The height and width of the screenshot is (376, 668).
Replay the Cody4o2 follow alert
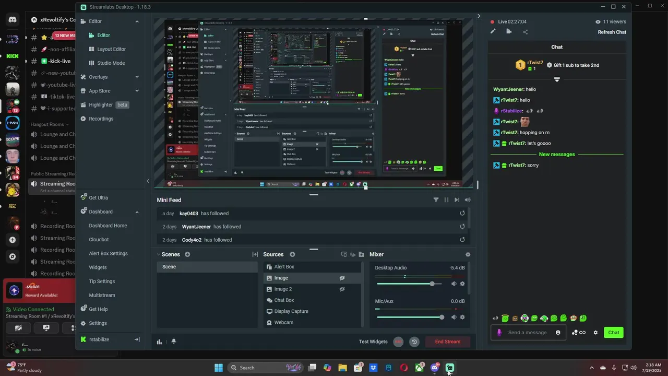pos(462,240)
